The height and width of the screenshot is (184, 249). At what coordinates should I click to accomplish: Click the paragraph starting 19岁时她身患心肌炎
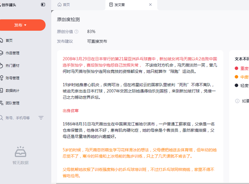[x=139, y=91]
